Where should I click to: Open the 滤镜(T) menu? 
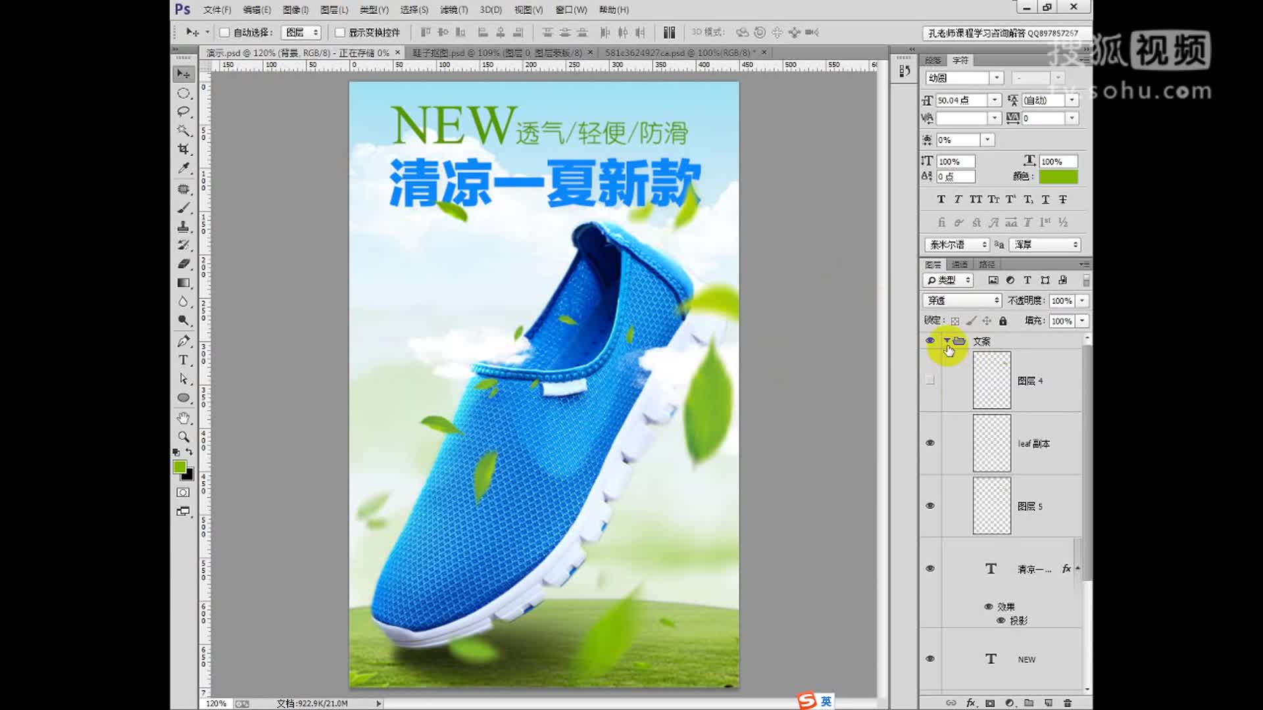click(454, 9)
